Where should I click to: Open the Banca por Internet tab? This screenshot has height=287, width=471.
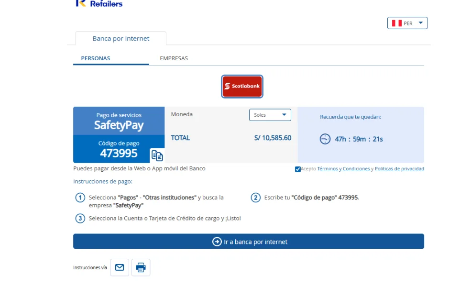(121, 38)
